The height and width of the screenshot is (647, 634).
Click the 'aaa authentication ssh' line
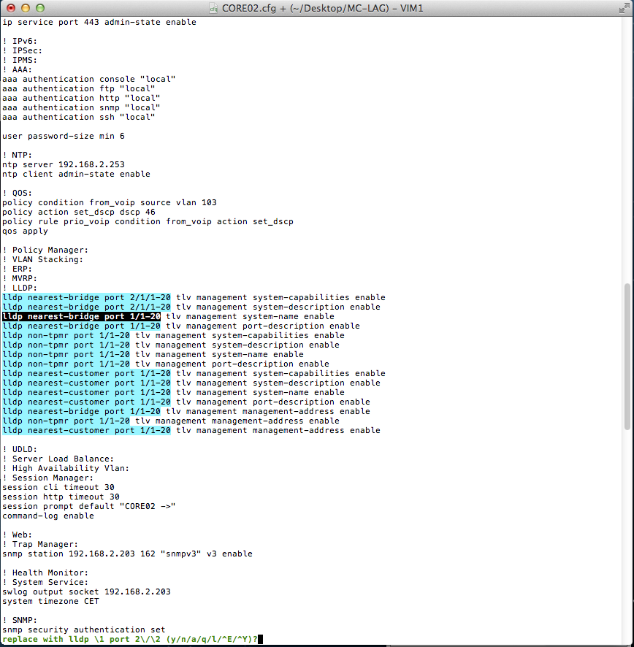[x=79, y=118]
